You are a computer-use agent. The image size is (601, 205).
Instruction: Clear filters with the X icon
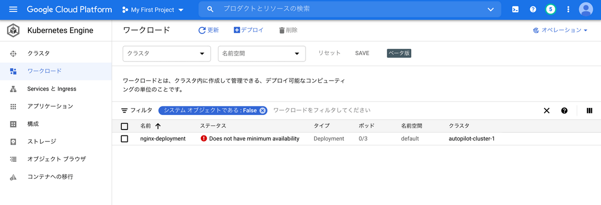coord(546,110)
